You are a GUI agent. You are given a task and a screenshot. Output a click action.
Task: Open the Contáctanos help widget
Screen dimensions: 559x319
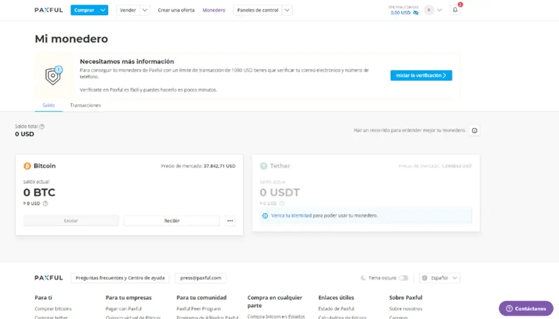coord(526,308)
